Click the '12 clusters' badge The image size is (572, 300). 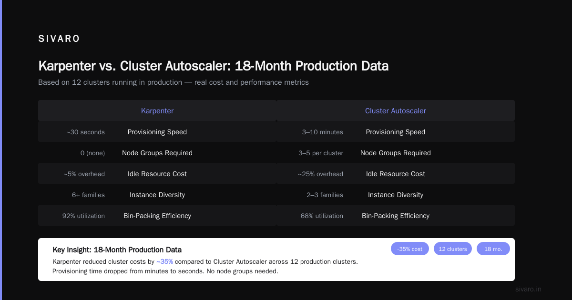pyautogui.click(x=453, y=249)
